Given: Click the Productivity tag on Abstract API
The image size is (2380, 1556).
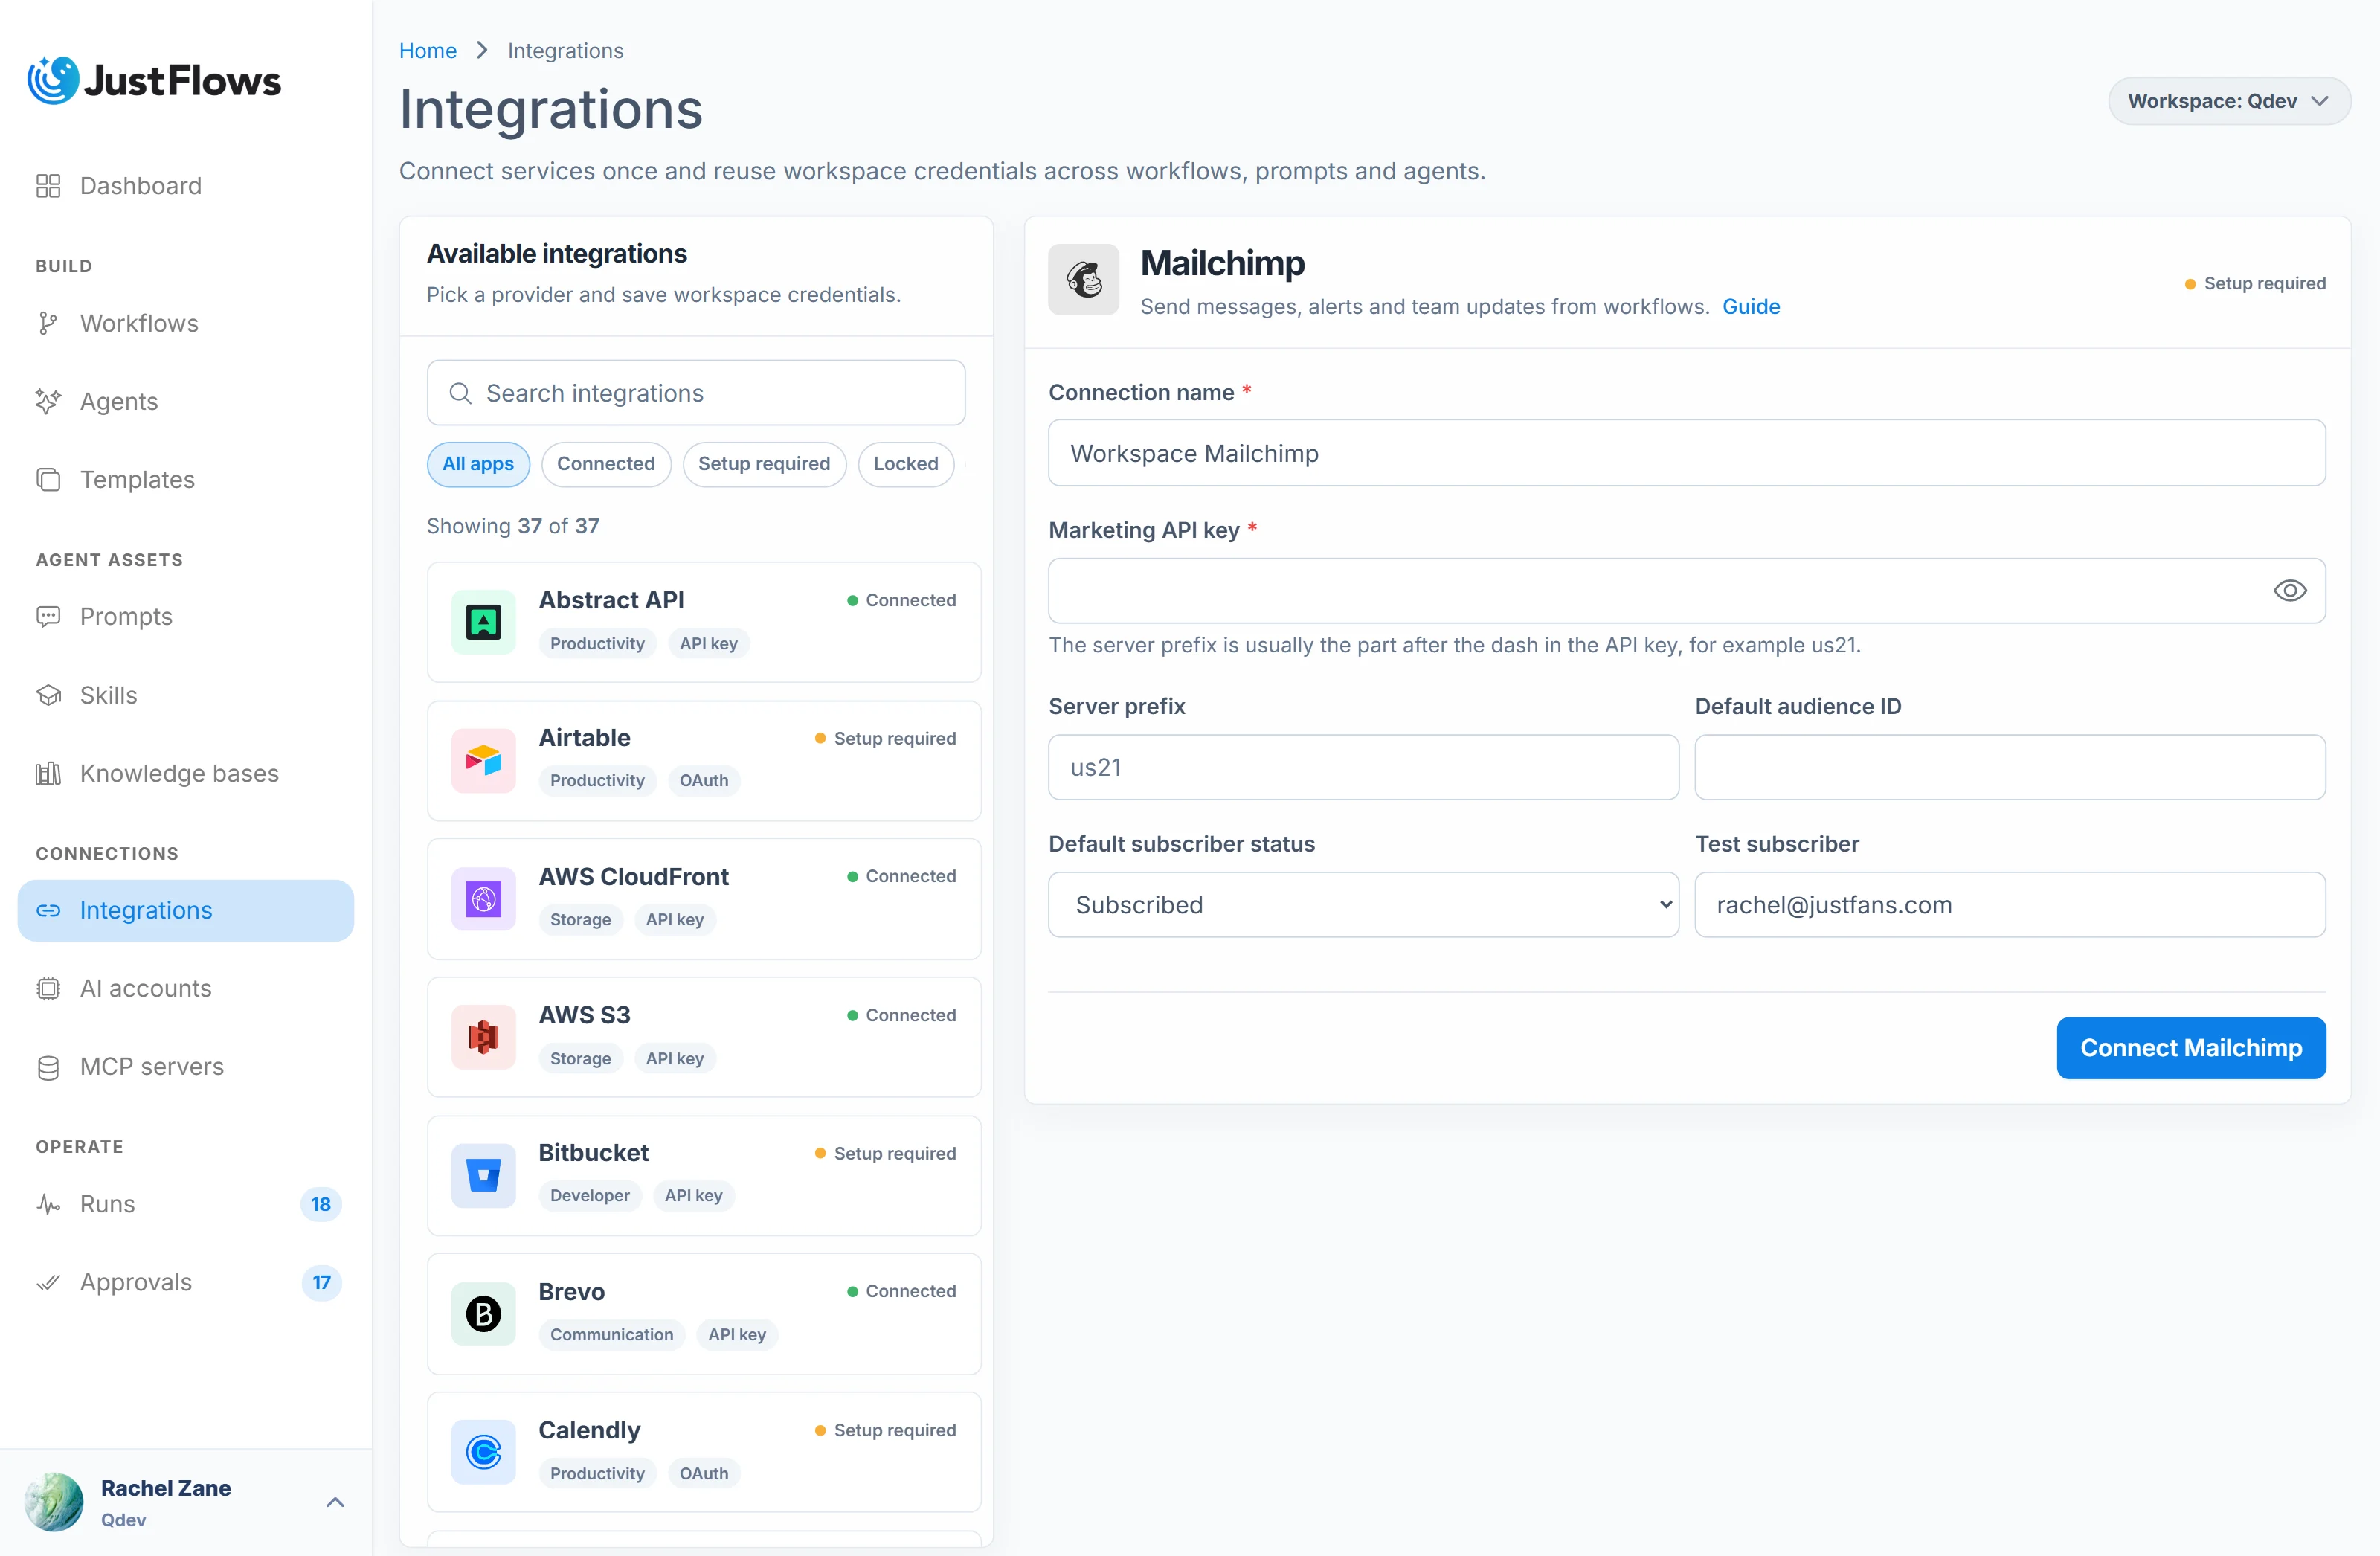Looking at the screenshot, I should (597, 644).
